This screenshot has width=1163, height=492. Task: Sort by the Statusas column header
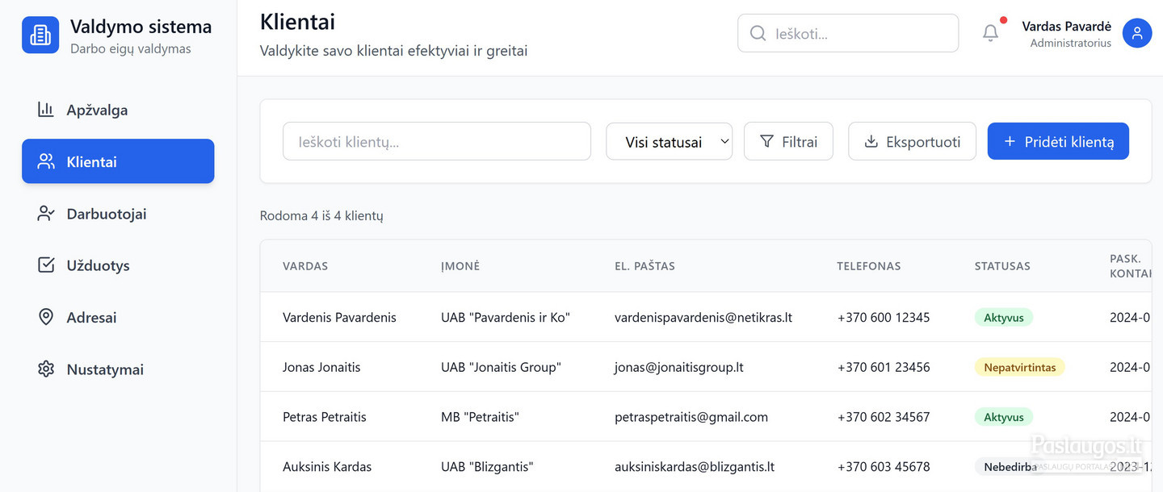point(1002,265)
